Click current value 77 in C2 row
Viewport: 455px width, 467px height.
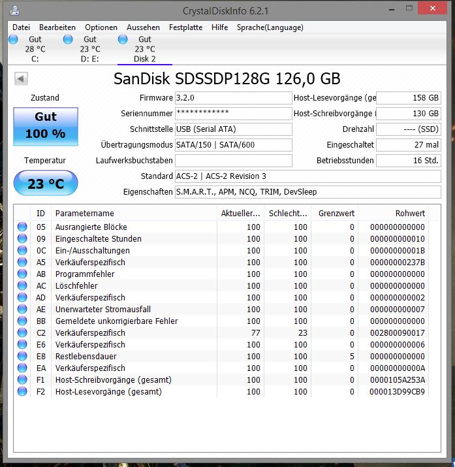pos(256,332)
